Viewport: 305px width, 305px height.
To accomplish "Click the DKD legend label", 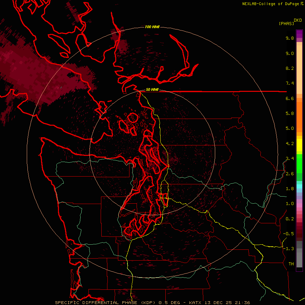I will click(298, 20).
